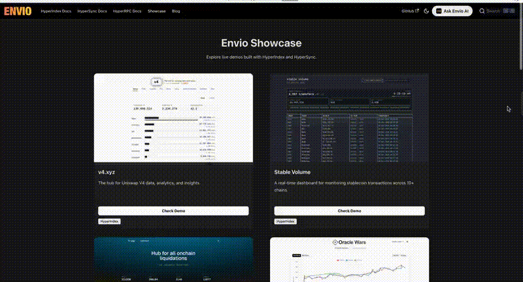
Task: Open the GitHub external link
Action: pos(411,11)
